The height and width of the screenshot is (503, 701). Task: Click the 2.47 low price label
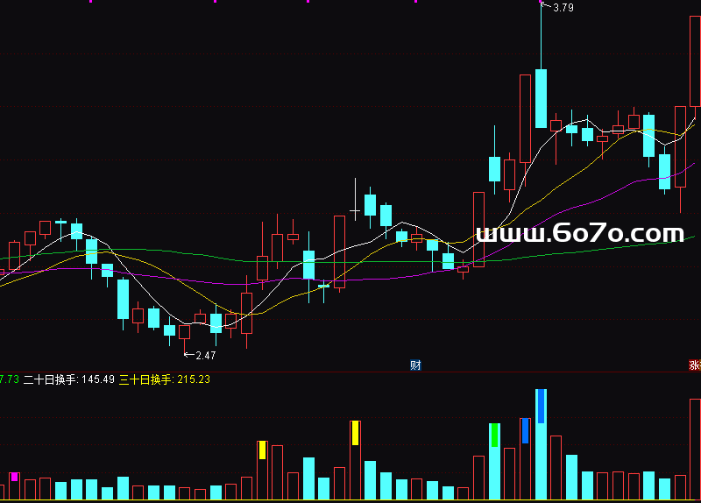pyautogui.click(x=205, y=355)
